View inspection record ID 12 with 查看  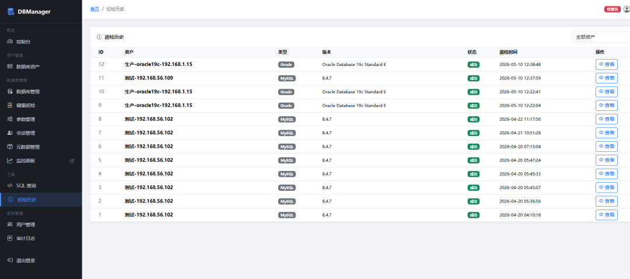(x=606, y=64)
